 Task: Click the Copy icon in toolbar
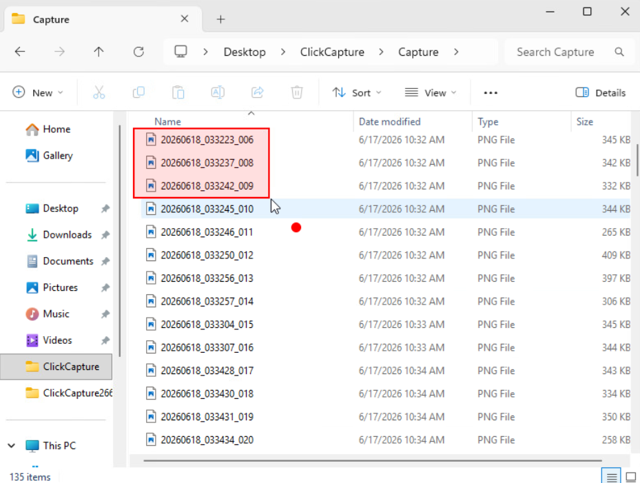(138, 93)
